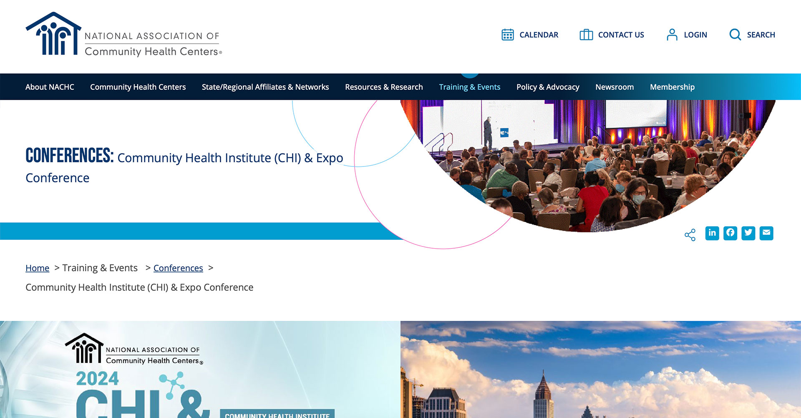Image resolution: width=801 pixels, height=418 pixels.
Task: Click the calendar icon in header
Action: 507,35
